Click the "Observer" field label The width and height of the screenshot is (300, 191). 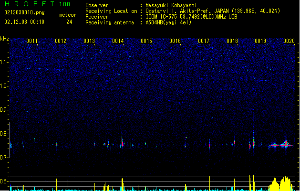[97, 5]
